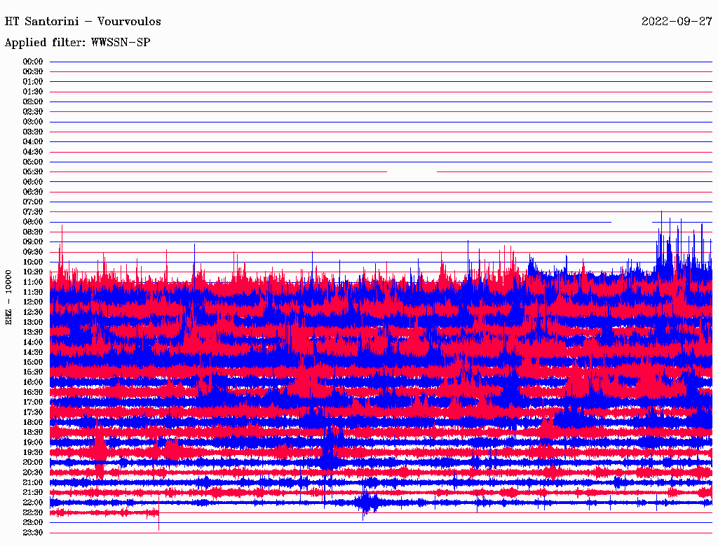Select the 20:30 time label
718x546 pixels.
(x=33, y=472)
